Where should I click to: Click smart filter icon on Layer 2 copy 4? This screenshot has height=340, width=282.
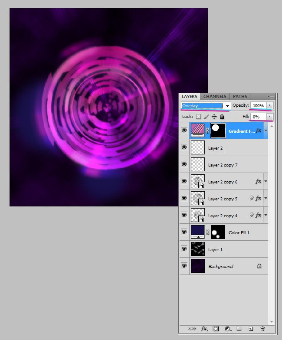click(251, 215)
